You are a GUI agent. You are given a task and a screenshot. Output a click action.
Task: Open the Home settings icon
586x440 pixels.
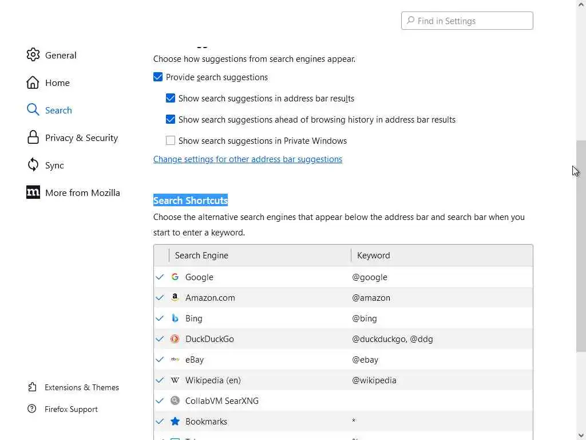33,82
